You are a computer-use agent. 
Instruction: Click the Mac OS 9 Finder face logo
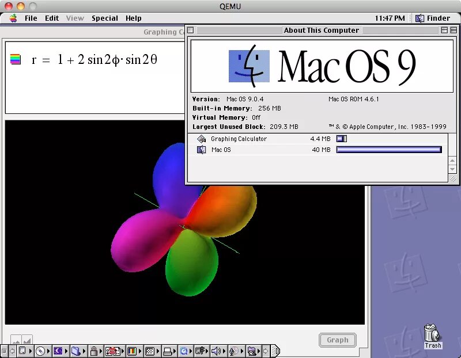click(x=249, y=66)
